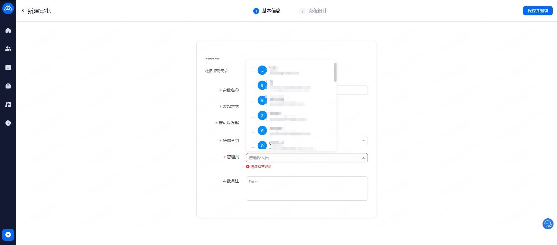Open the 所属分组 dropdown arrow
Viewport: 557px width, 245px height.
point(363,141)
